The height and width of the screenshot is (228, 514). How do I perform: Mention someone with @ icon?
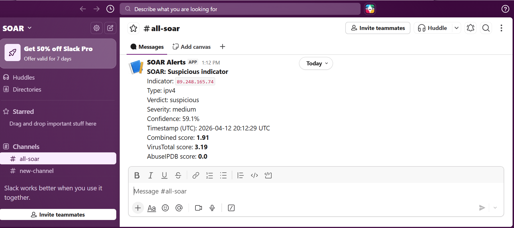pos(179,208)
